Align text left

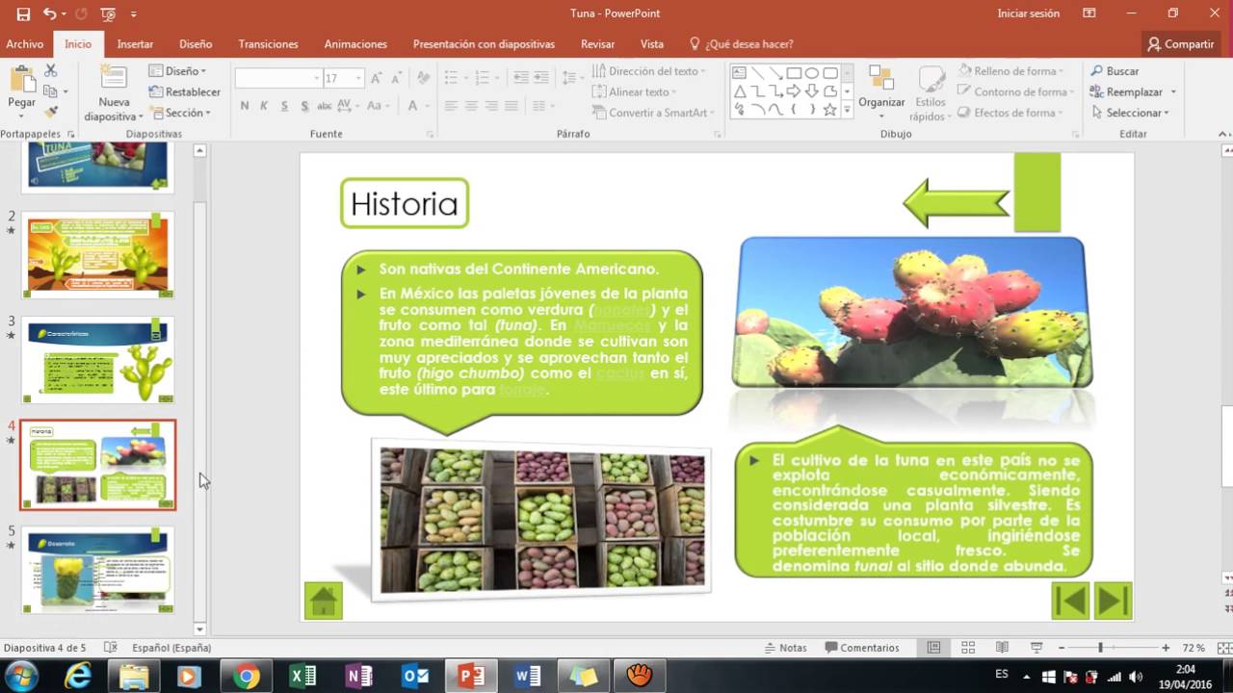(451, 106)
